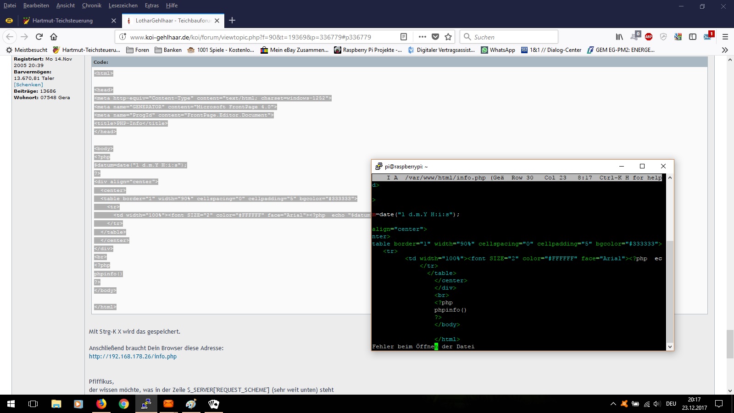Toggle the reader view icon
Image resolution: width=734 pixels, height=413 pixels.
point(404,37)
